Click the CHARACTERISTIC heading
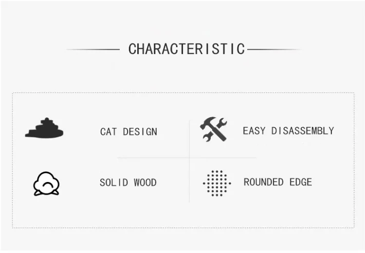This screenshot has width=365, height=253. [187, 49]
